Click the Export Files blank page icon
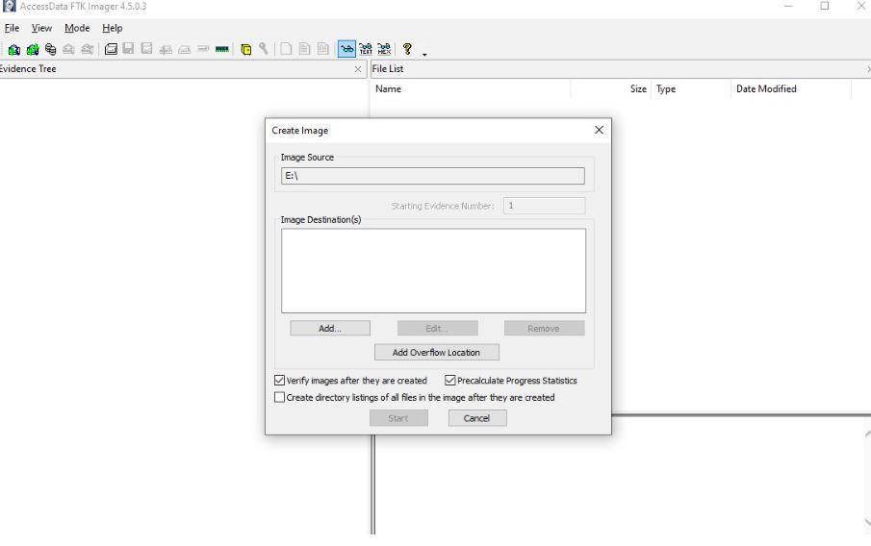 pyautogui.click(x=286, y=49)
